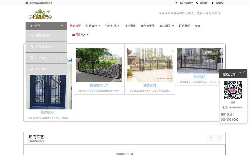Open the 铁艺进户门 product title link
The width and height of the screenshot is (249, 155).
click(49, 113)
